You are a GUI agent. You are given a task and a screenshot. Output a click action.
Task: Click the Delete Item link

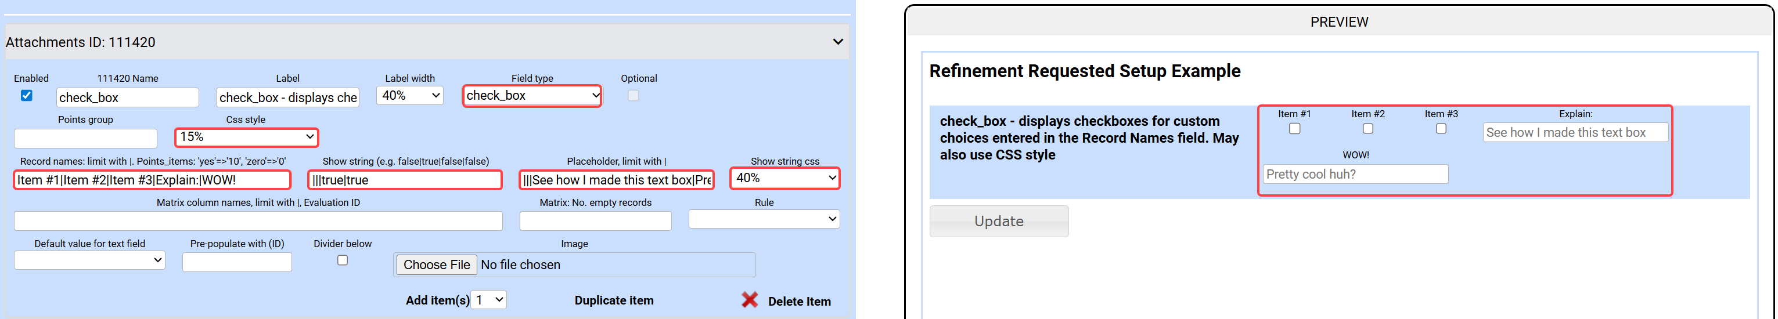pyautogui.click(x=799, y=302)
